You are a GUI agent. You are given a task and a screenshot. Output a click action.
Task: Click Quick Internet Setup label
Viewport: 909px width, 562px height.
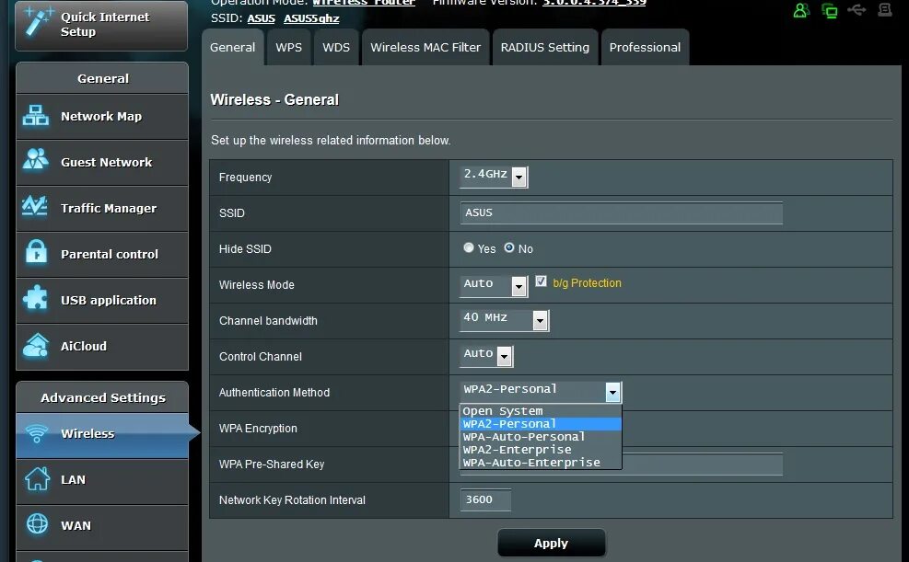point(105,24)
